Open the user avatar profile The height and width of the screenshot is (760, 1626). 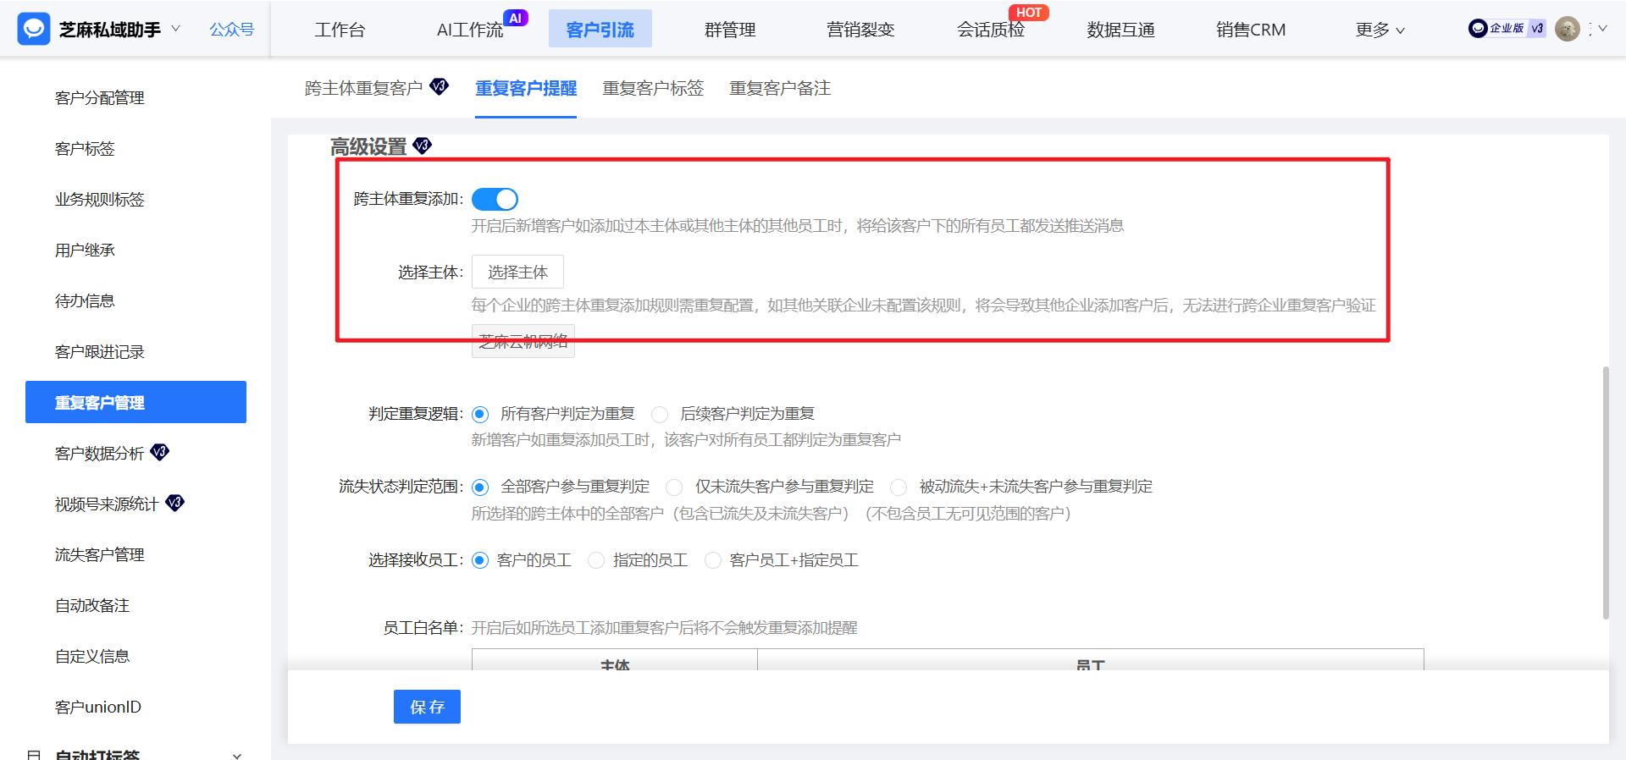point(1568,29)
